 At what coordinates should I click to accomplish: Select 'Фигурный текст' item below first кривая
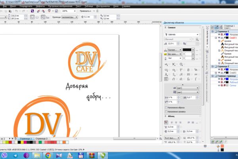(x=231, y=44)
